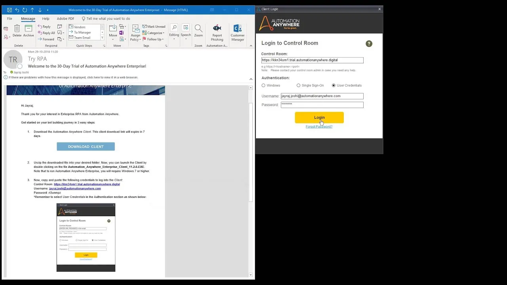507x285 pixels.
Task: Open the Forgot Password link
Action: click(x=319, y=127)
